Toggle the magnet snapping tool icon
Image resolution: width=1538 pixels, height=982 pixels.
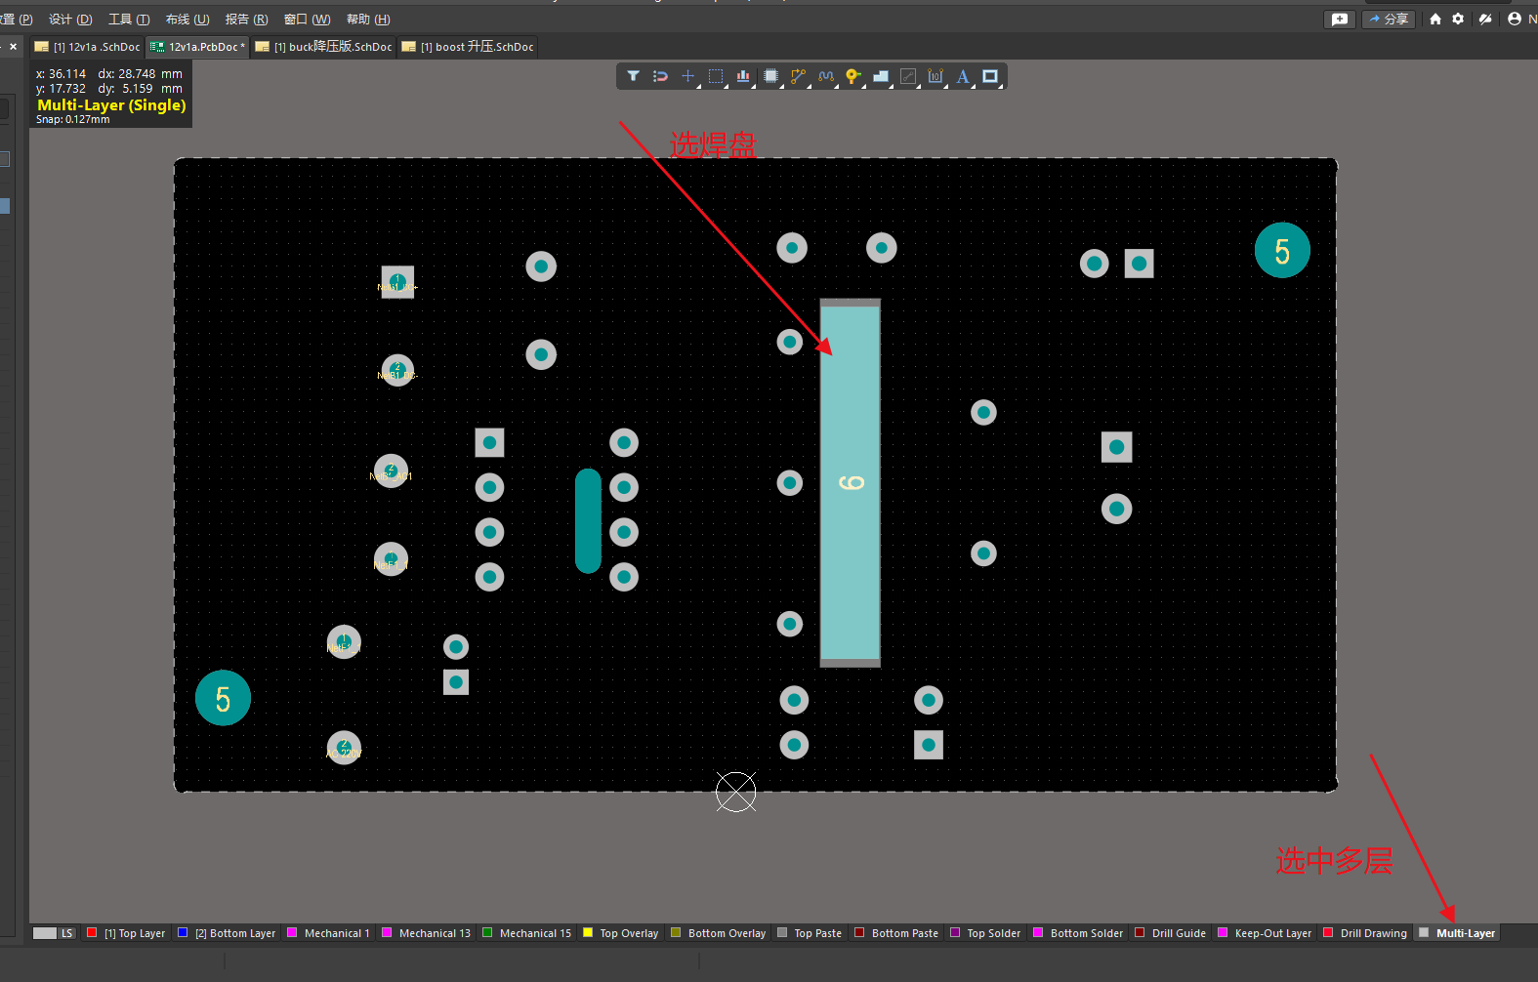[x=660, y=76]
